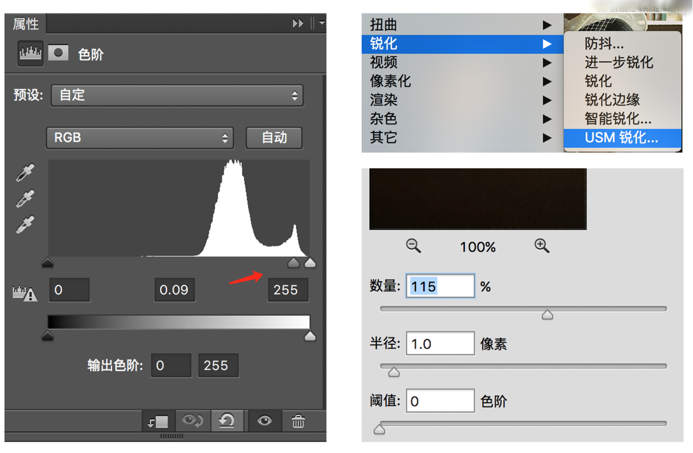Select the white point eyedropper
This screenshot has width=693, height=453.
pyautogui.click(x=25, y=224)
